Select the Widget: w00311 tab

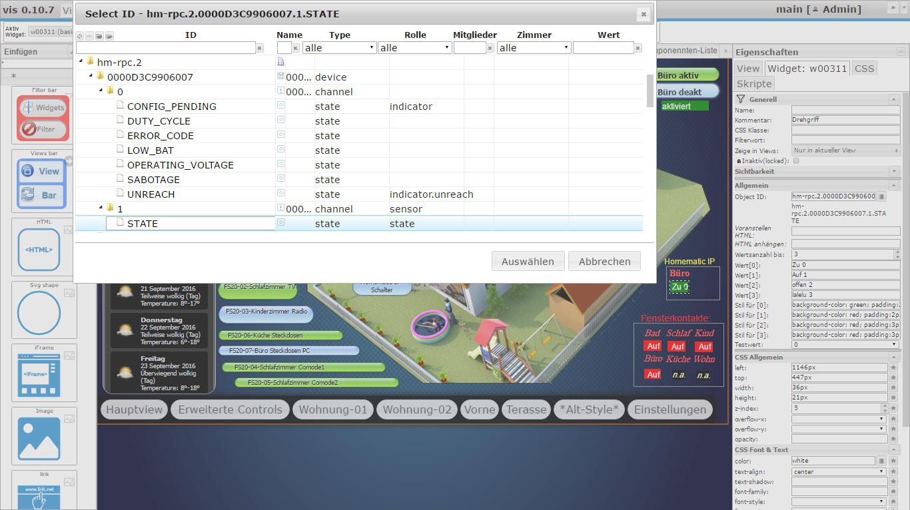pos(807,68)
